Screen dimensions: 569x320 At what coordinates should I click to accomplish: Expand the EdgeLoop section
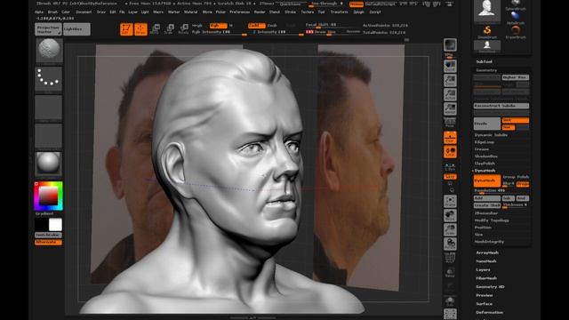(485, 142)
